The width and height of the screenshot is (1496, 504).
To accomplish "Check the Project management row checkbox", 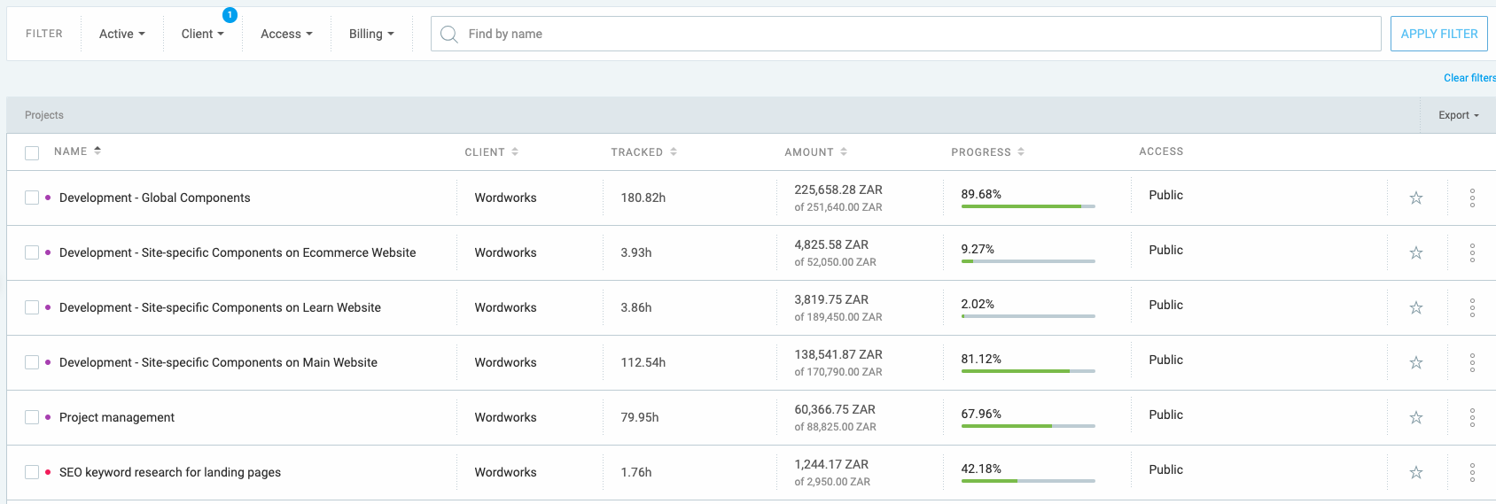I will 32,417.
